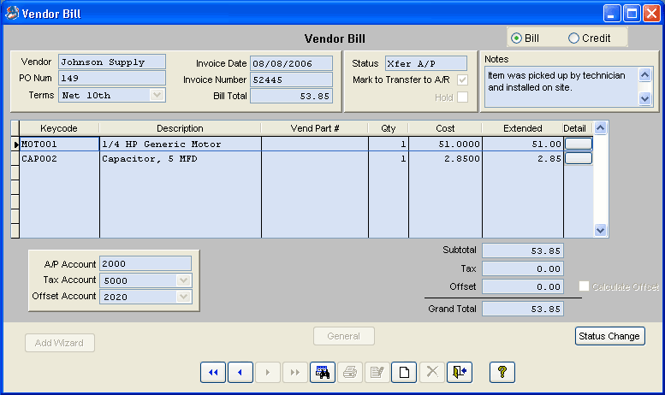The image size is (665, 395).
Task: Select the Credit radio button
Action: click(573, 38)
